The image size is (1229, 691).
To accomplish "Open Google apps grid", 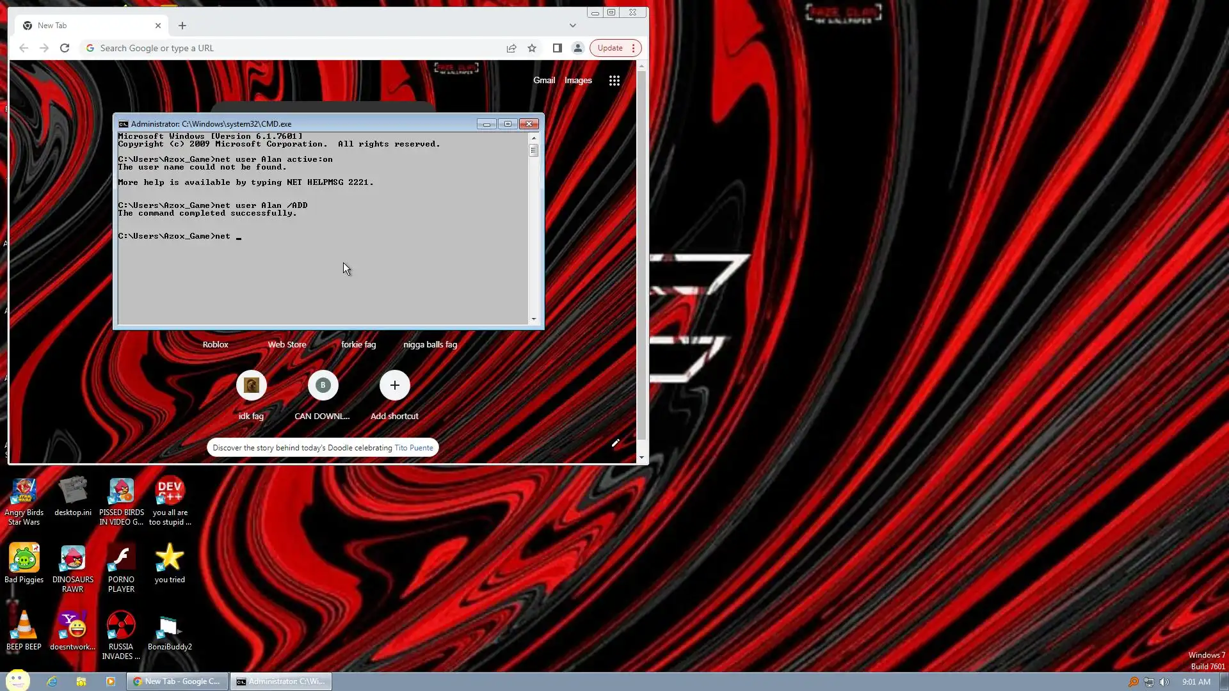I will [x=614, y=81].
